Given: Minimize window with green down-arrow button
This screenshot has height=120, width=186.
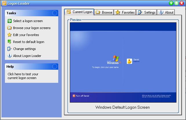Looking at the screenshot, I should pyautogui.click(x=171, y=3).
